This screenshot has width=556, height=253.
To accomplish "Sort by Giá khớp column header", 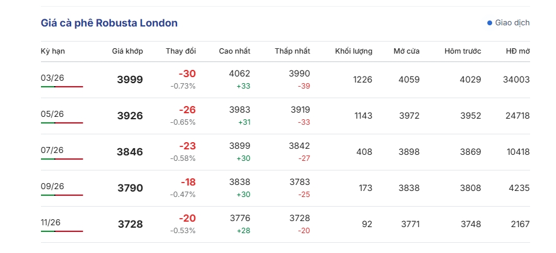I will pos(127,51).
